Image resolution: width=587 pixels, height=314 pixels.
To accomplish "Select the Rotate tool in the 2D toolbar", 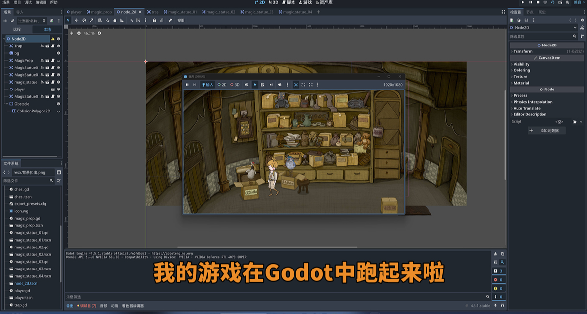I will [x=84, y=21].
